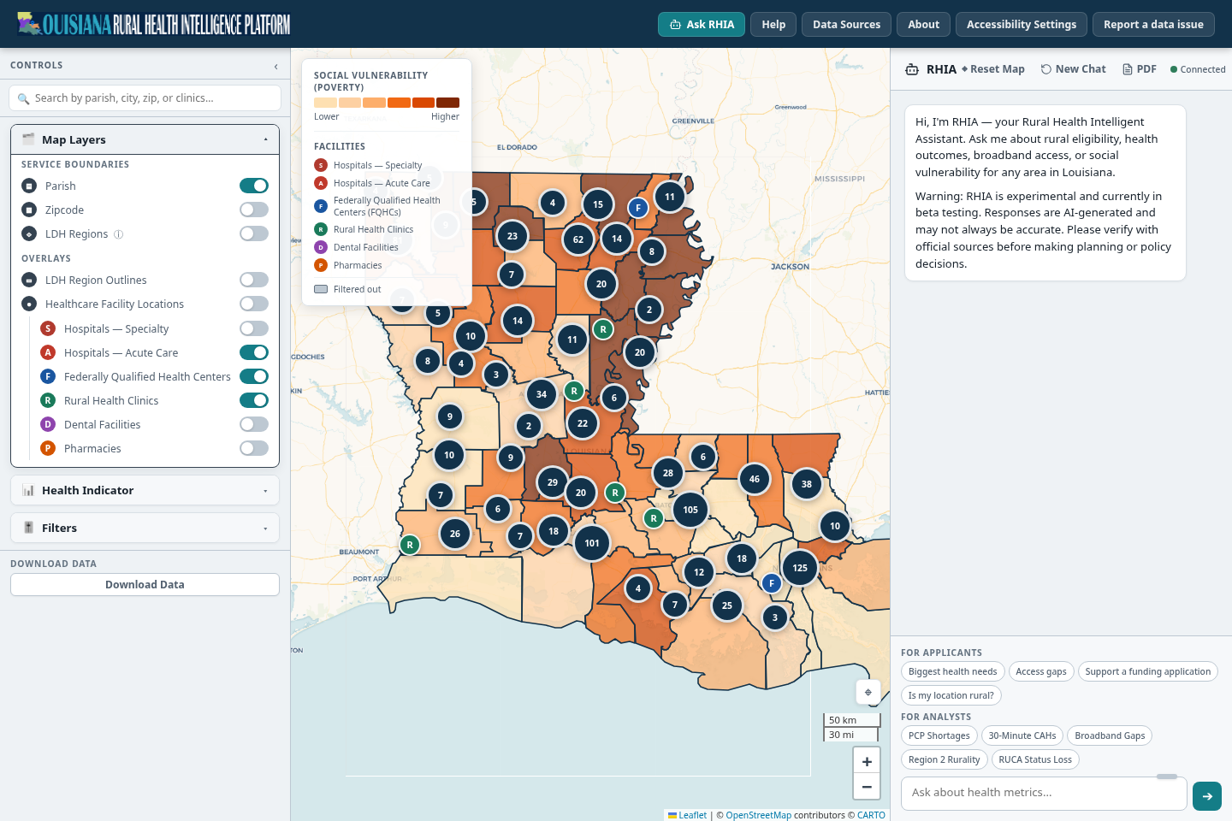
Task: Expand the Filters section
Action: [145, 528]
